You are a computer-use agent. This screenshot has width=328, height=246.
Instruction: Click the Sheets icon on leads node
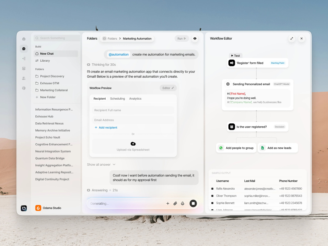262,148
